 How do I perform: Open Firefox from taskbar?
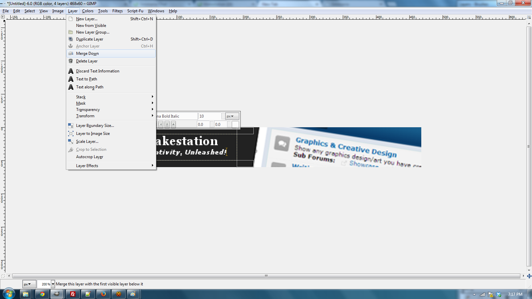coord(103,294)
